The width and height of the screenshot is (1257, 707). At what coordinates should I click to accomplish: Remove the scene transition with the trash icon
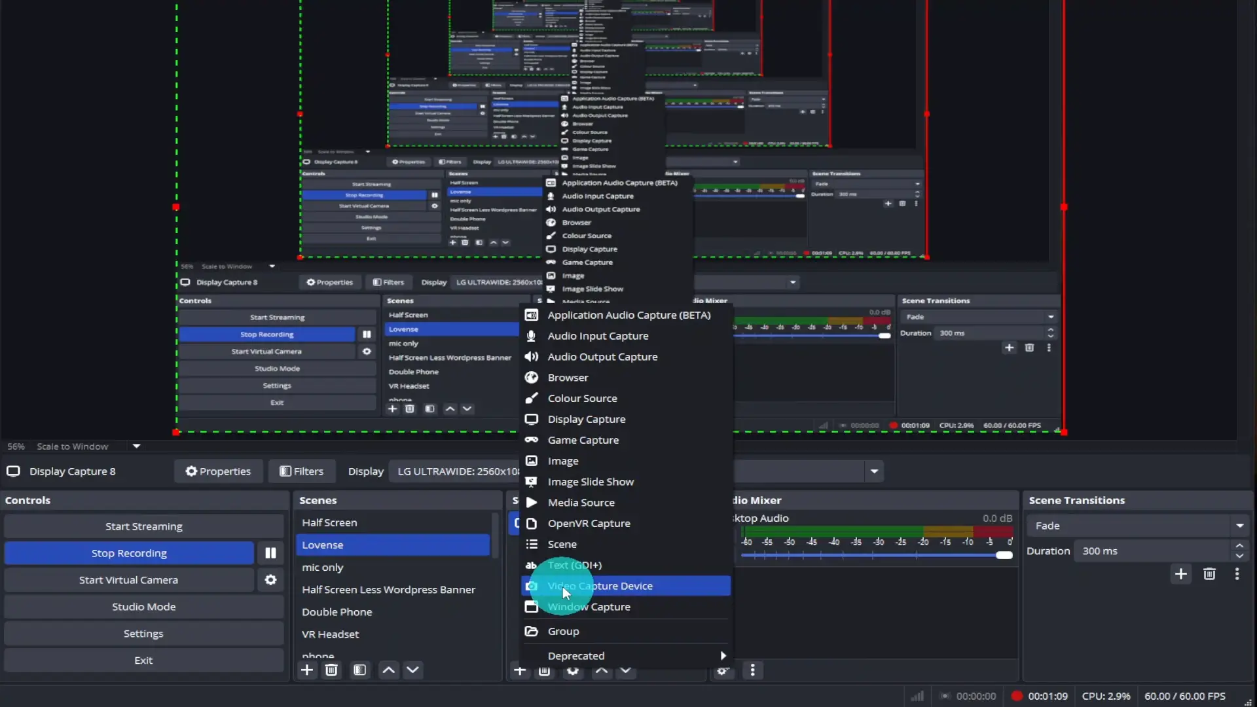(1209, 574)
